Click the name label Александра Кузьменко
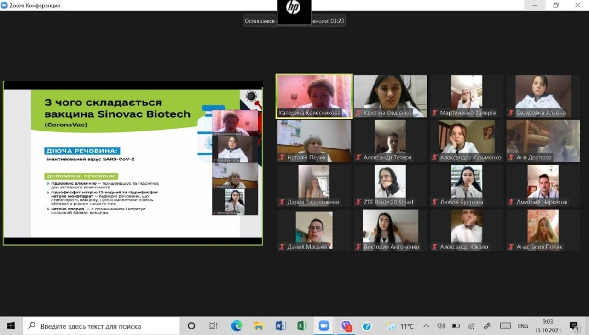 pyautogui.click(x=470, y=157)
